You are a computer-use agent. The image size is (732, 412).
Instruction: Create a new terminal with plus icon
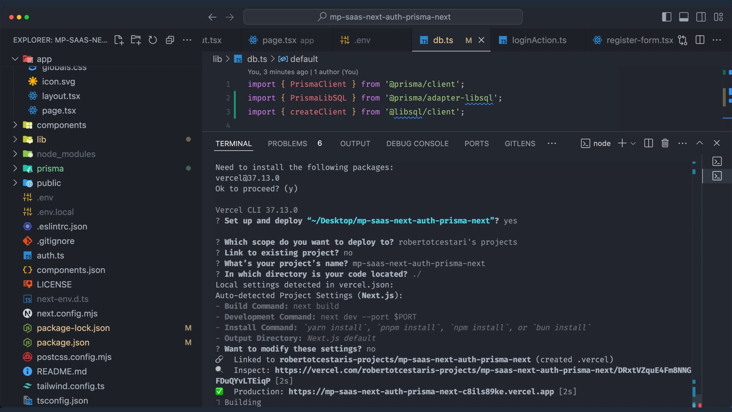622,143
